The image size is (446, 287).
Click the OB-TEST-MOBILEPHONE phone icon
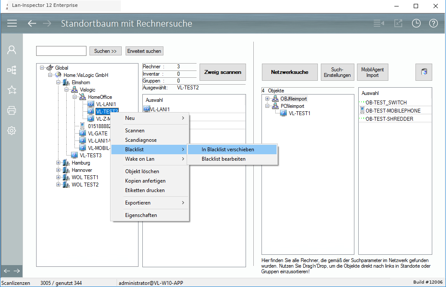click(x=363, y=110)
